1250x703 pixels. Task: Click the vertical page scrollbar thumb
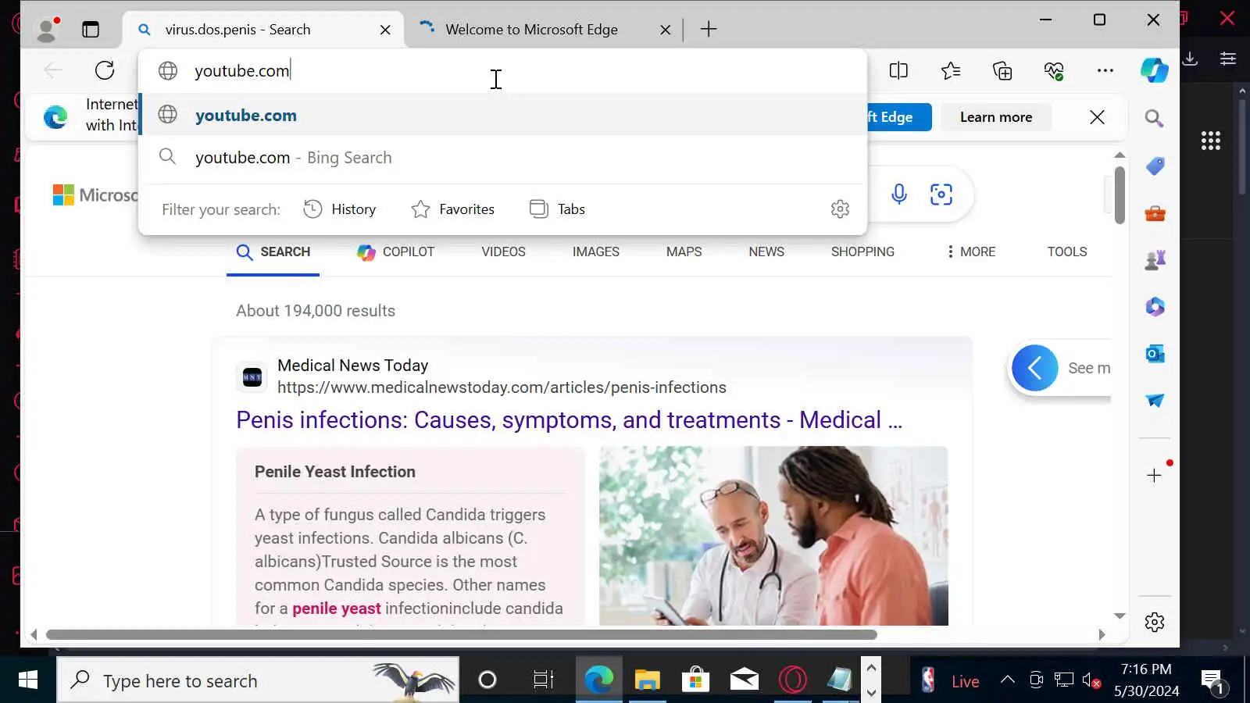pos(1120,194)
